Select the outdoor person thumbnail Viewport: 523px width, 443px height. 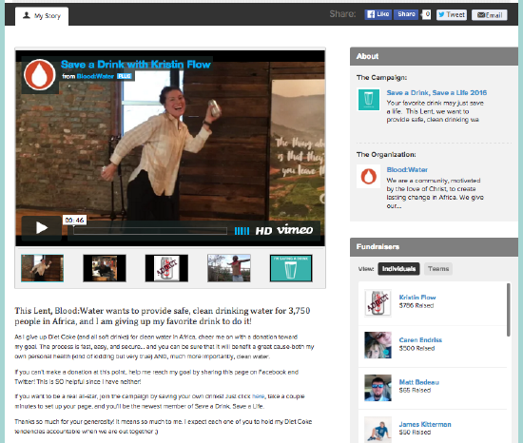[x=229, y=268]
